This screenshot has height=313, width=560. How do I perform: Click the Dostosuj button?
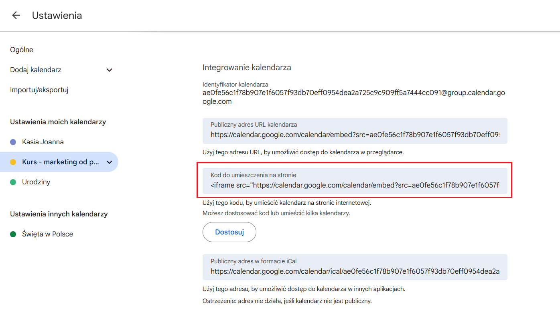pos(229,232)
